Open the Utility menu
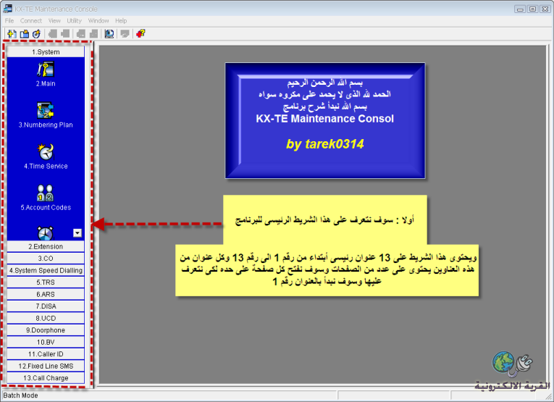Image resolution: width=554 pixels, height=402 pixels. pos(74,21)
